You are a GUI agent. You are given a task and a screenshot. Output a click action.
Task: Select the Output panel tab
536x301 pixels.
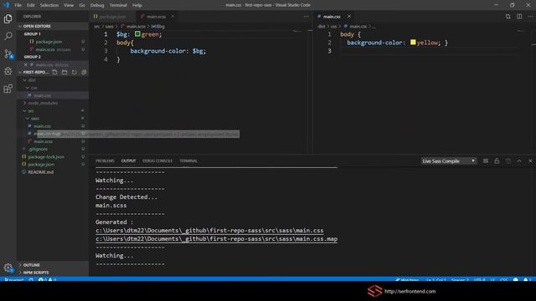[128, 161]
